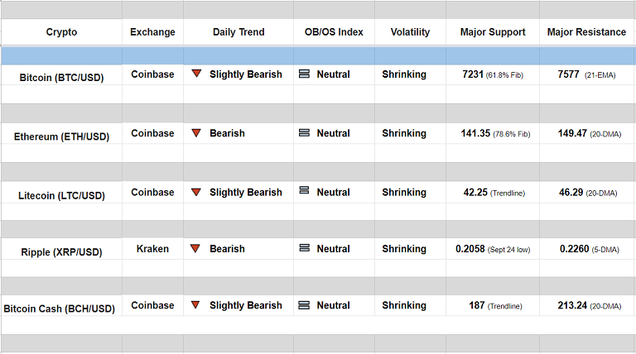Viewport: 636px width, 354px height.
Task: Click the neutral bars icon for Ripple
Action: (304, 248)
